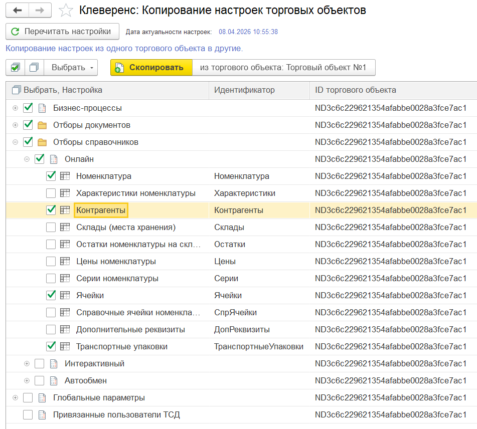Uncheck the Номенклатура checkbox
Image resolution: width=477 pixels, height=429 pixels.
point(51,176)
